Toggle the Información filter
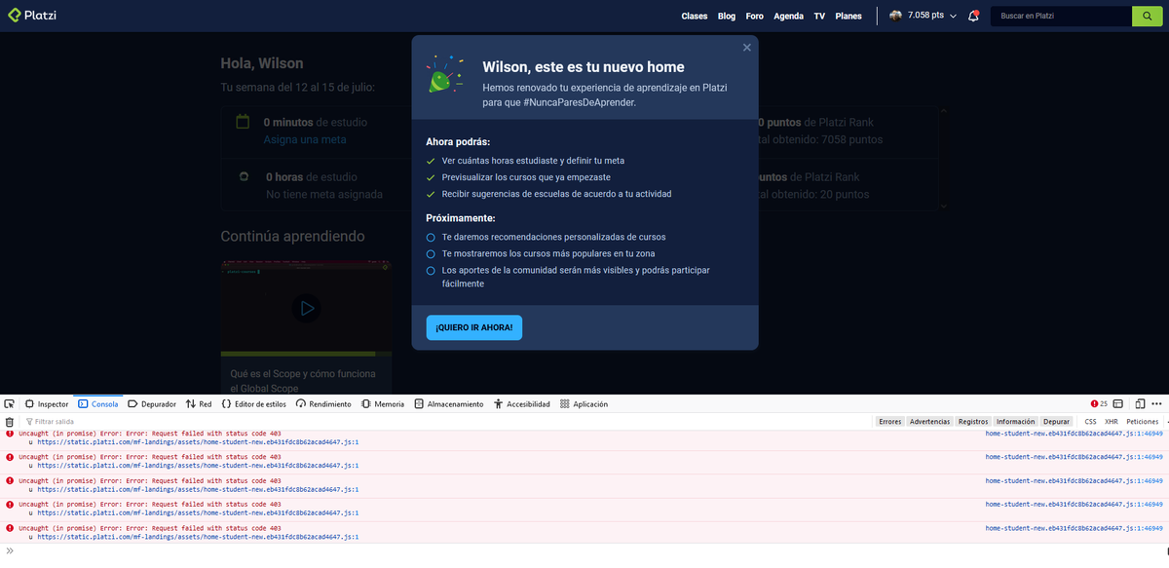 1016,421
